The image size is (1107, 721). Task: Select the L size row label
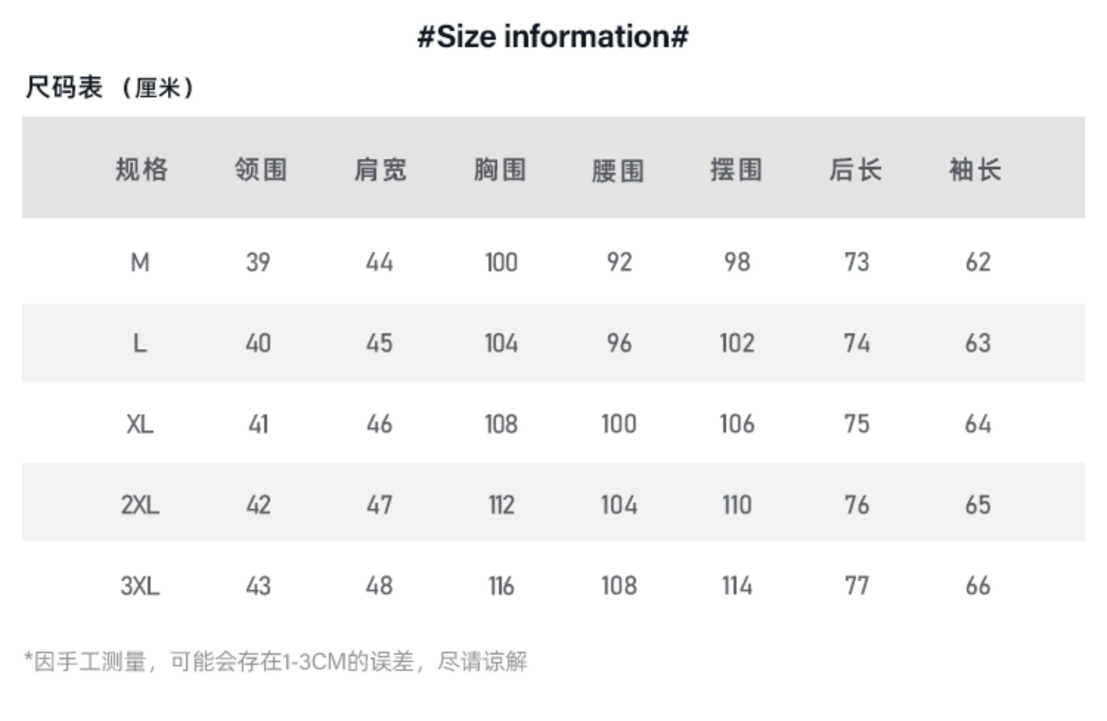coord(140,344)
